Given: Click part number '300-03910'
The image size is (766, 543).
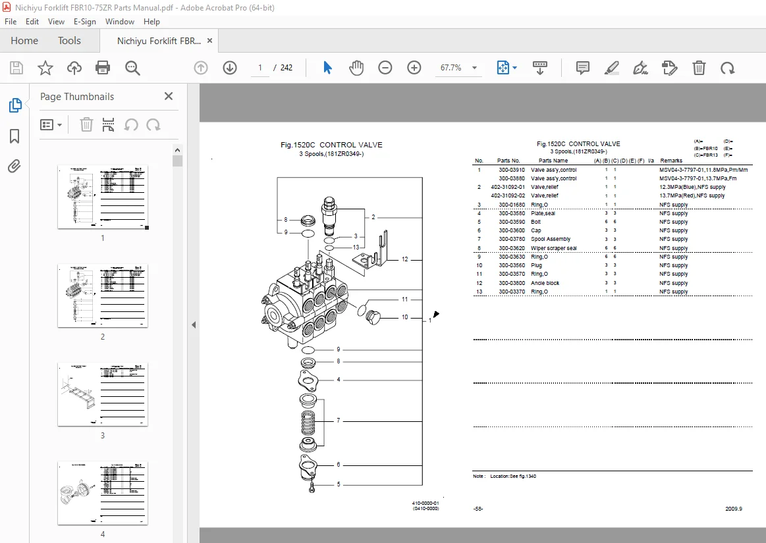Looking at the screenshot, I should point(512,170).
